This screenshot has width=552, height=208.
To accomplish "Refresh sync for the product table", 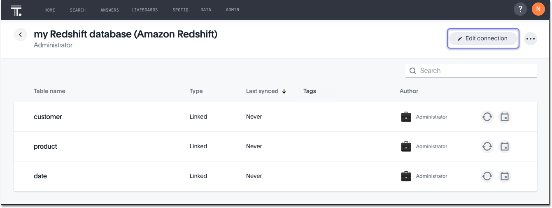I will pos(487,147).
